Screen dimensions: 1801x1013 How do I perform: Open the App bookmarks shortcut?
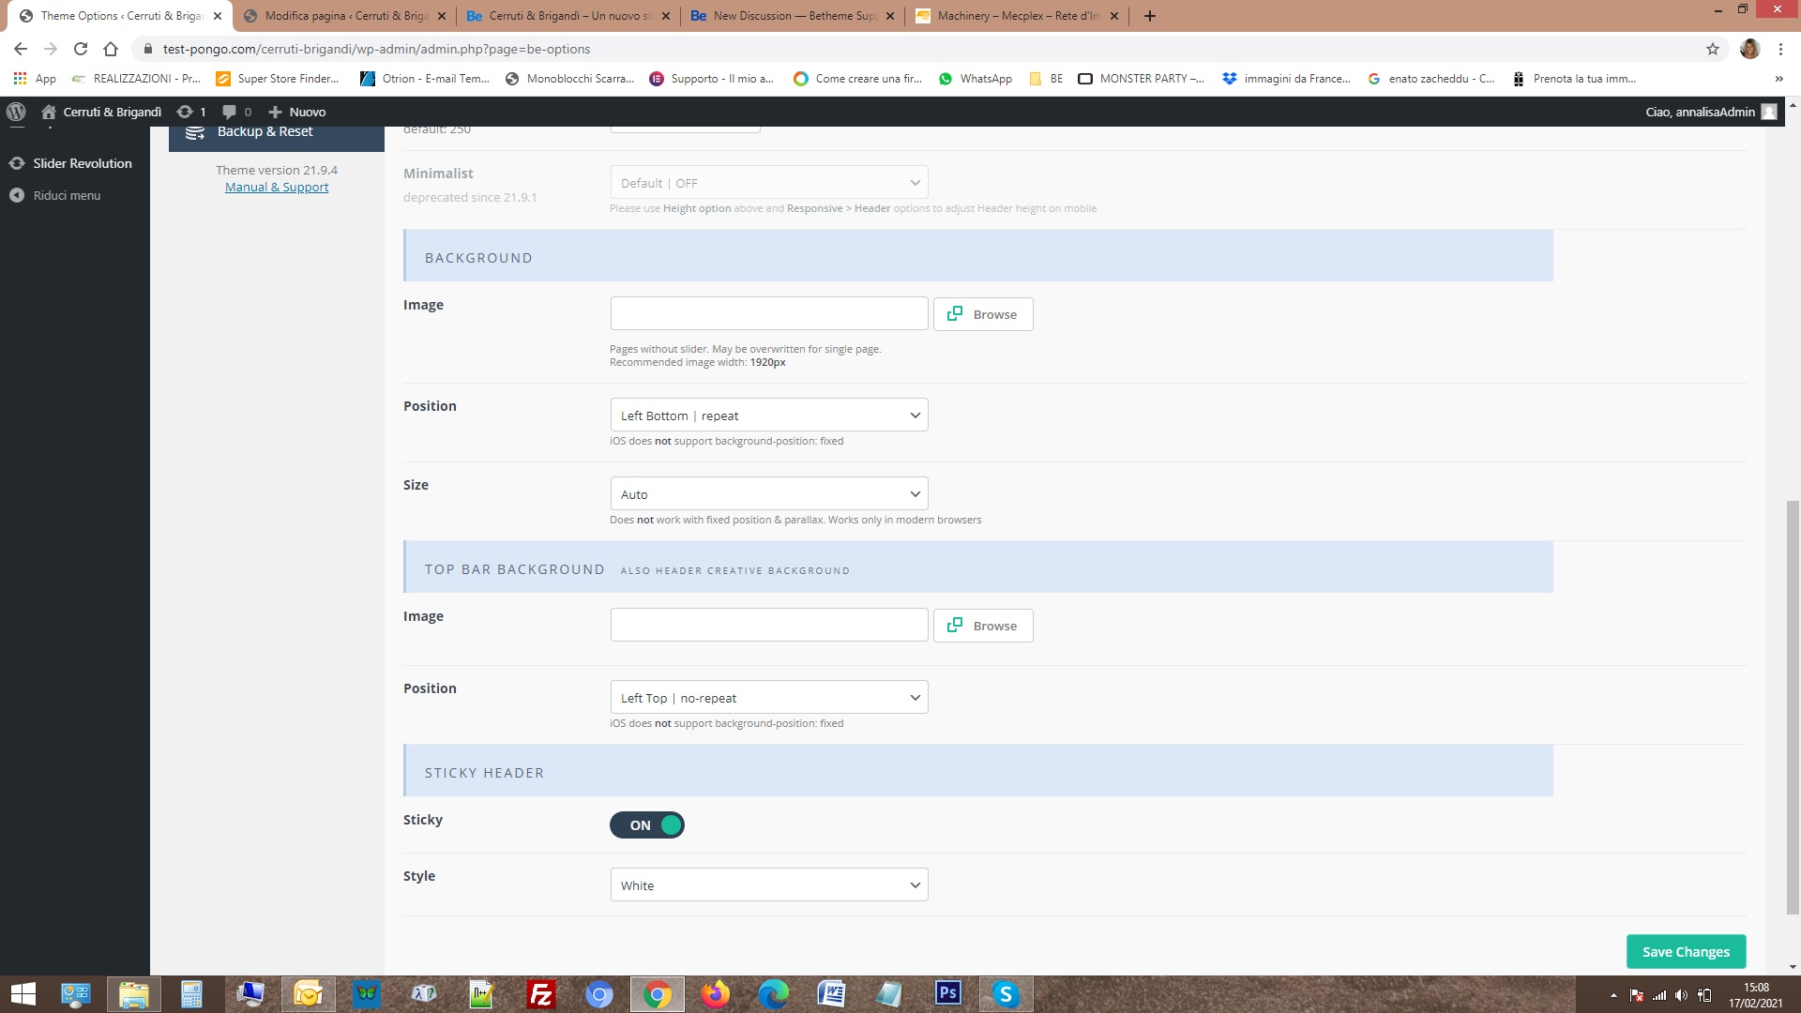click(35, 79)
